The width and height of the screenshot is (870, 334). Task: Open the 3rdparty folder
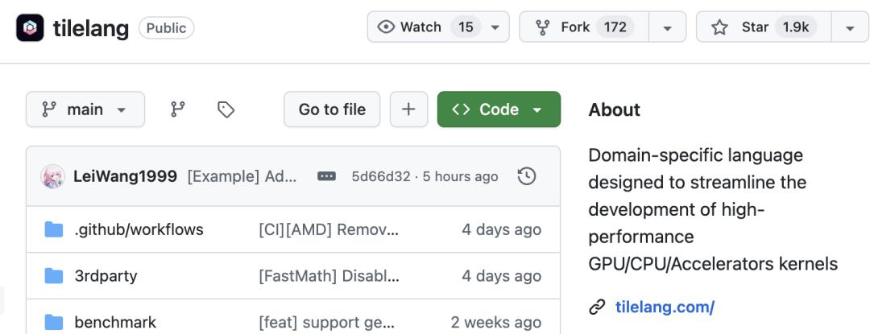(x=106, y=276)
